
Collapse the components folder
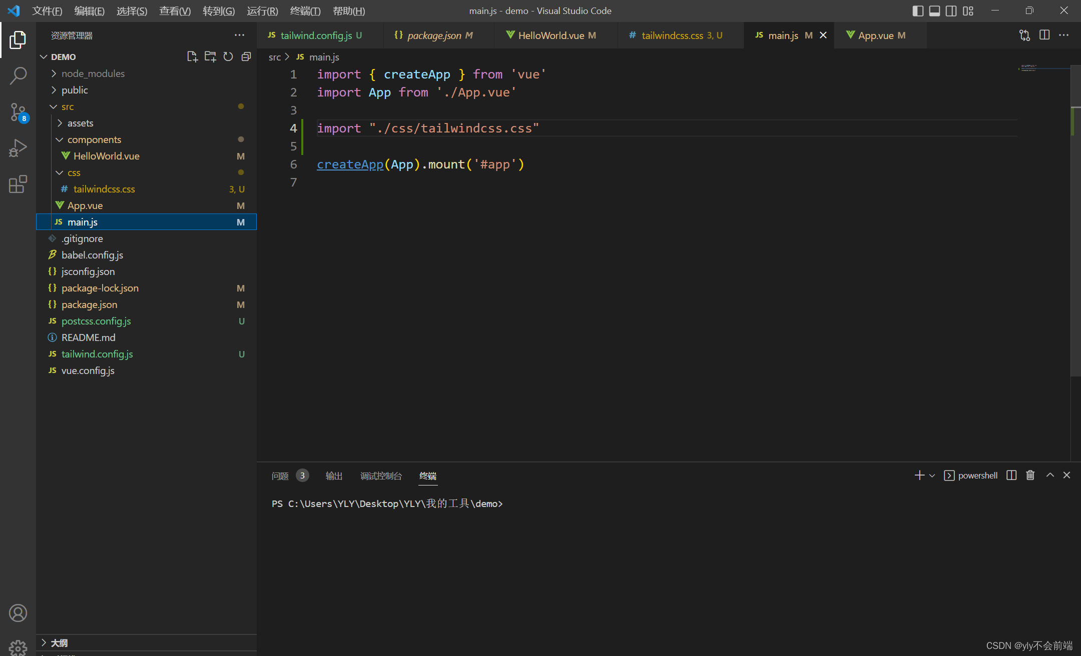(x=94, y=139)
